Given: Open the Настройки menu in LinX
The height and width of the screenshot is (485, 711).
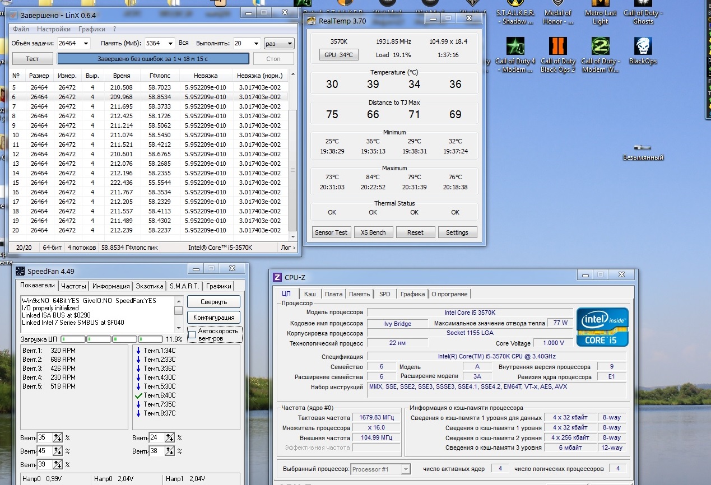Looking at the screenshot, I should coord(53,29).
